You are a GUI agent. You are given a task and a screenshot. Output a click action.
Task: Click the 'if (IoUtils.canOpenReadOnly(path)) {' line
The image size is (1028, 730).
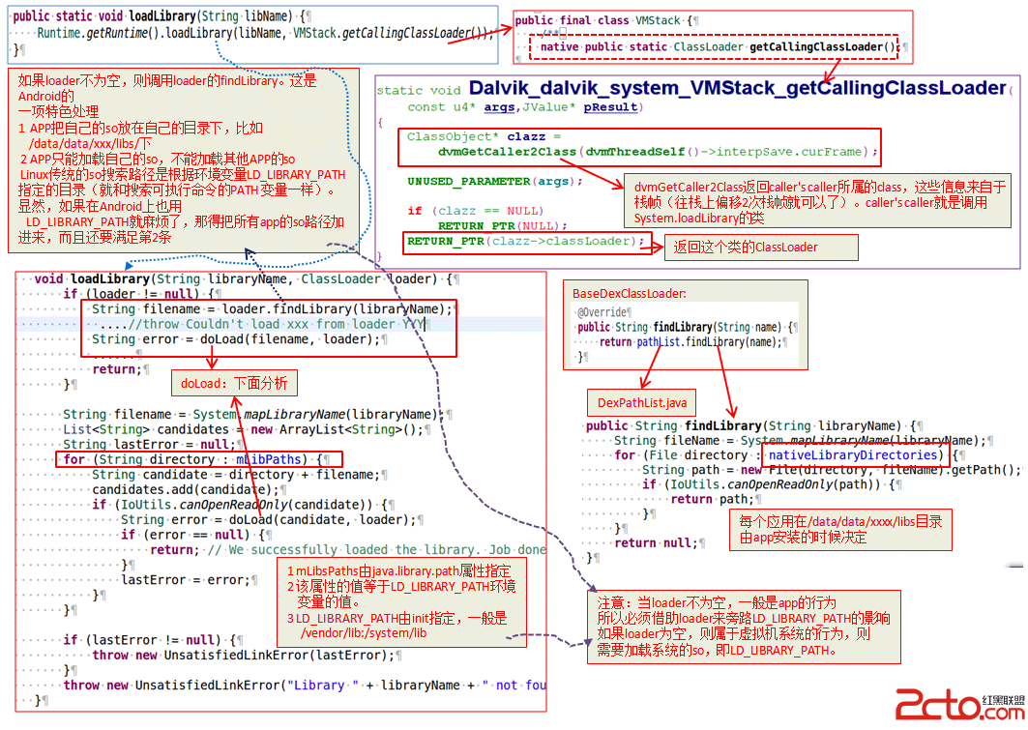[x=767, y=485]
